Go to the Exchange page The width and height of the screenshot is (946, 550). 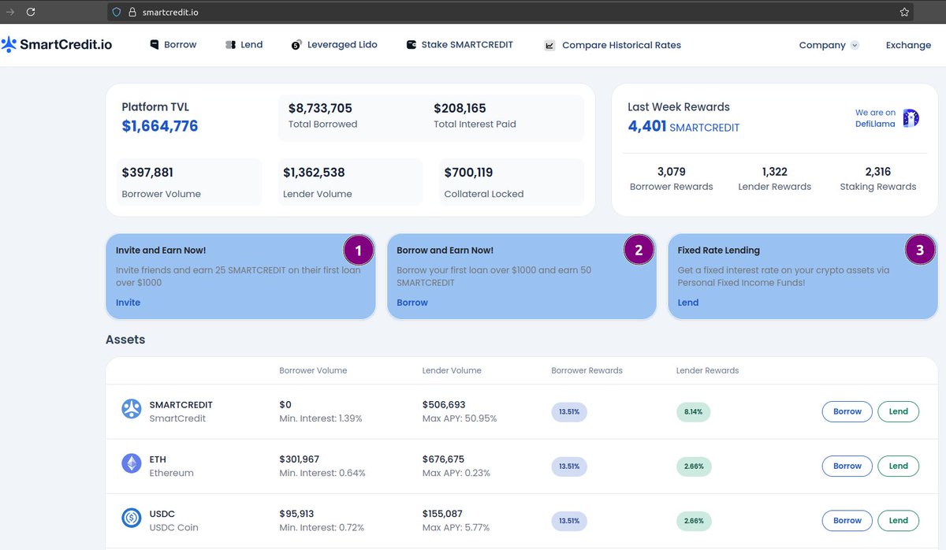[908, 45]
